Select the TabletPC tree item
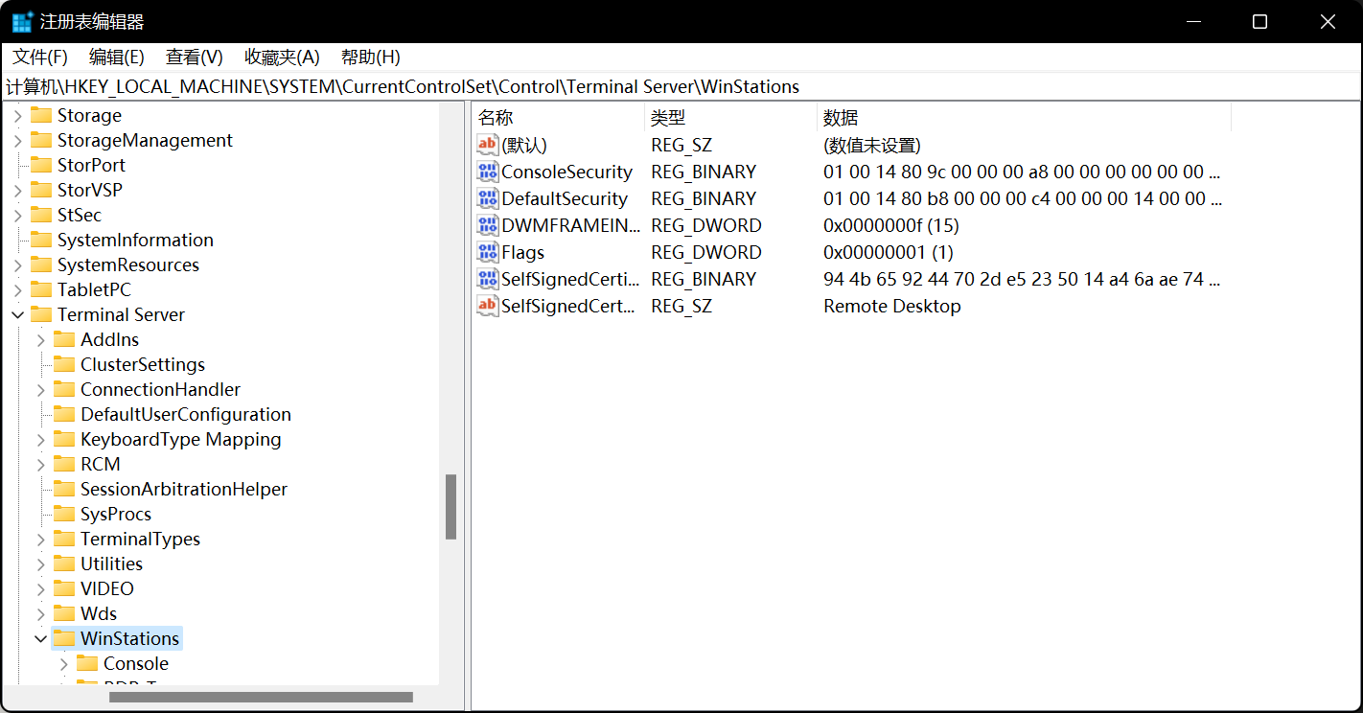 point(94,289)
